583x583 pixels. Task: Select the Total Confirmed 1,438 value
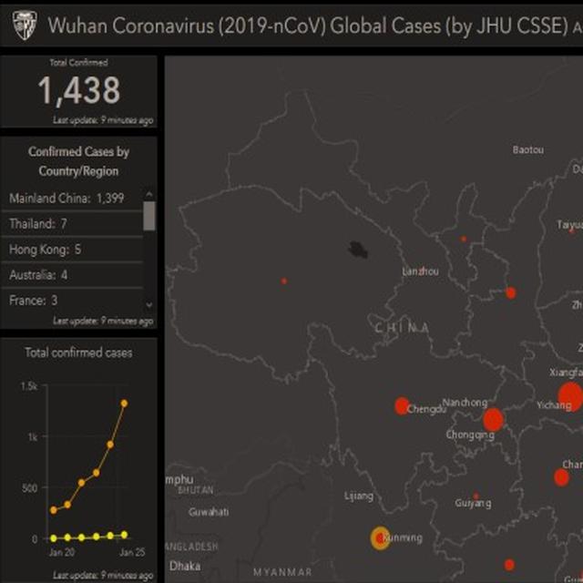point(79,90)
